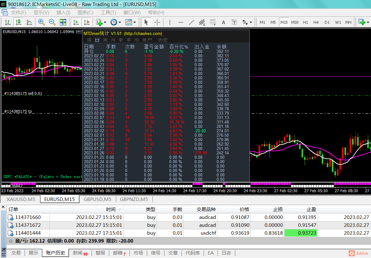
Task: Click the new chart plus icon at right
Action: (x=362, y=22)
